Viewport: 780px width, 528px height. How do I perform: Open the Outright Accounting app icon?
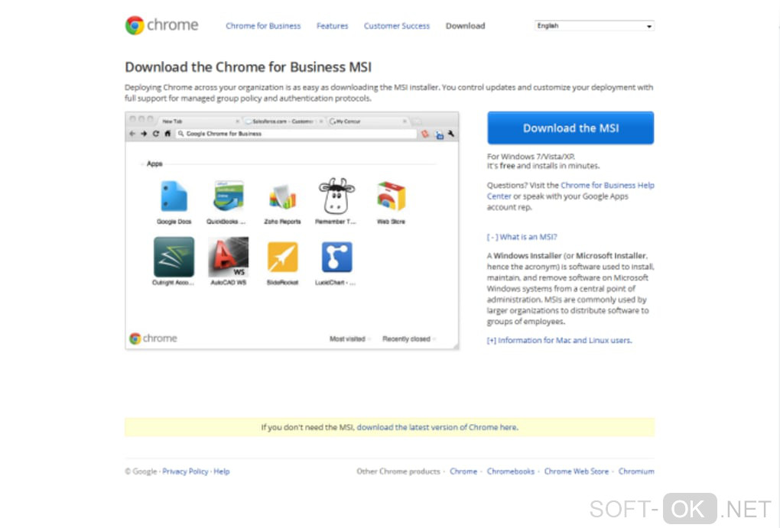click(174, 257)
